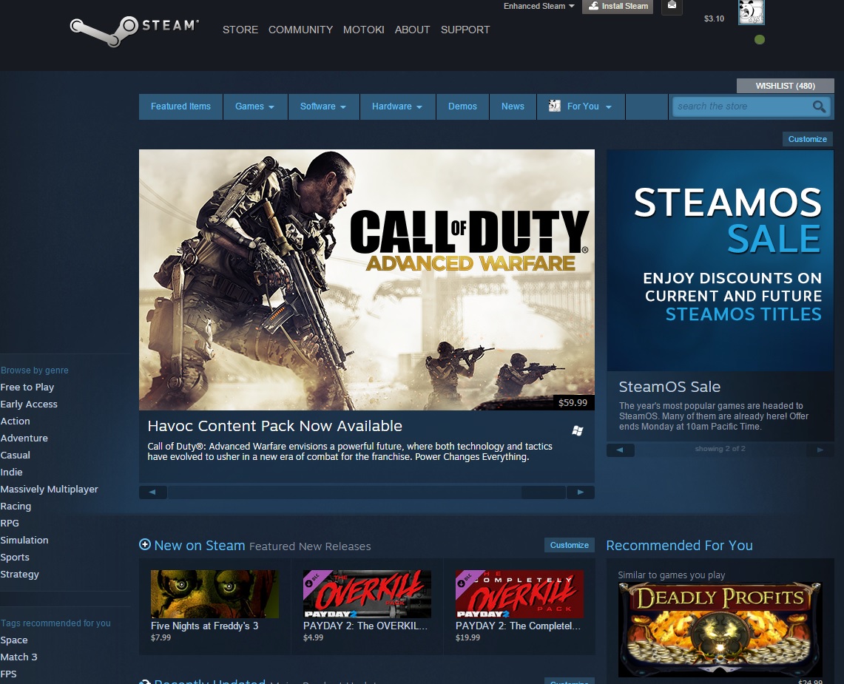Click the green online status dot

pos(760,39)
